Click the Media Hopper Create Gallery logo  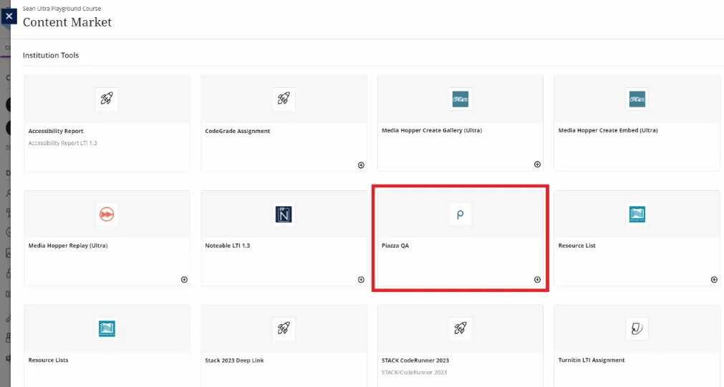pyautogui.click(x=460, y=99)
